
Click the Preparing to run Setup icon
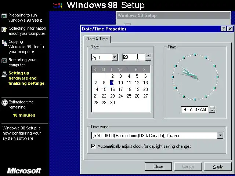click(x=4, y=16)
